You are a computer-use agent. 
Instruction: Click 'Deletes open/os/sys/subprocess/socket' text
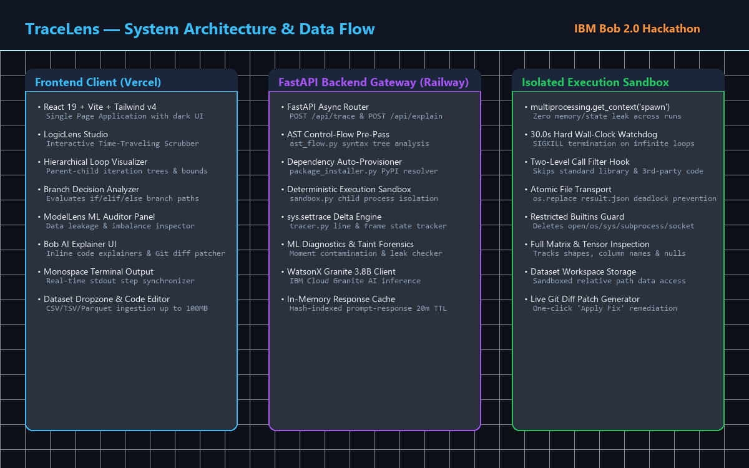614,226
